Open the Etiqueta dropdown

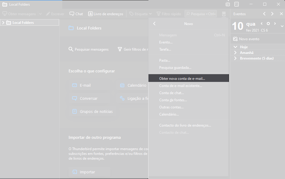tap(140, 14)
